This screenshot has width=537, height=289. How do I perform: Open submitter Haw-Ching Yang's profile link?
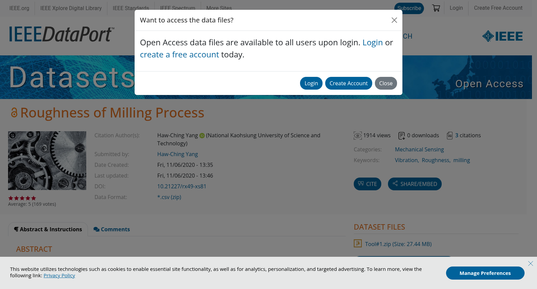point(178,154)
